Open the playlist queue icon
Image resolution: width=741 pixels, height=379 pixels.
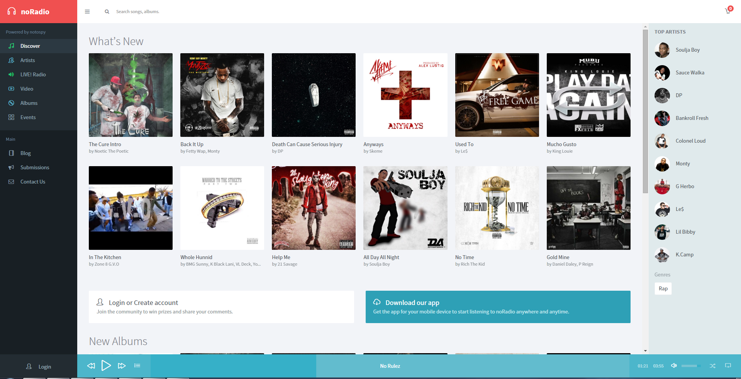137,366
